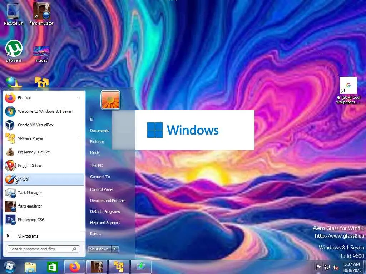Image resolution: width=366 pixels, height=274 pixels.
Task: Open Pictures from Start menu
Action: (x=97, y=142)
